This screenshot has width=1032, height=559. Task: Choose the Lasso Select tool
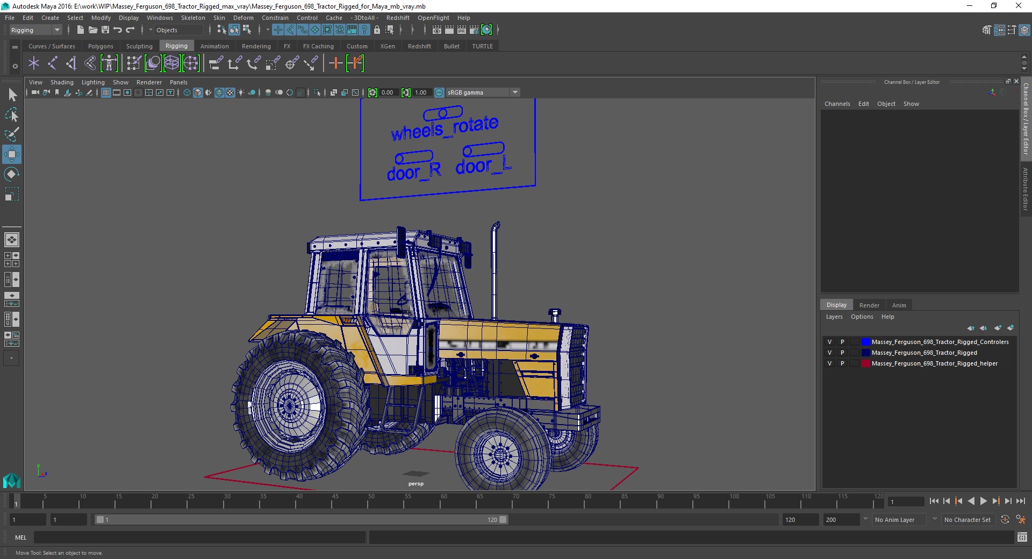[12, 115]
